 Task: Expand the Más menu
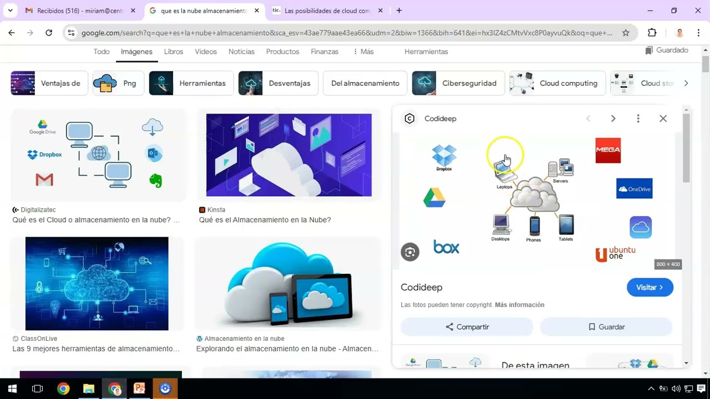(x=363, y=52)
